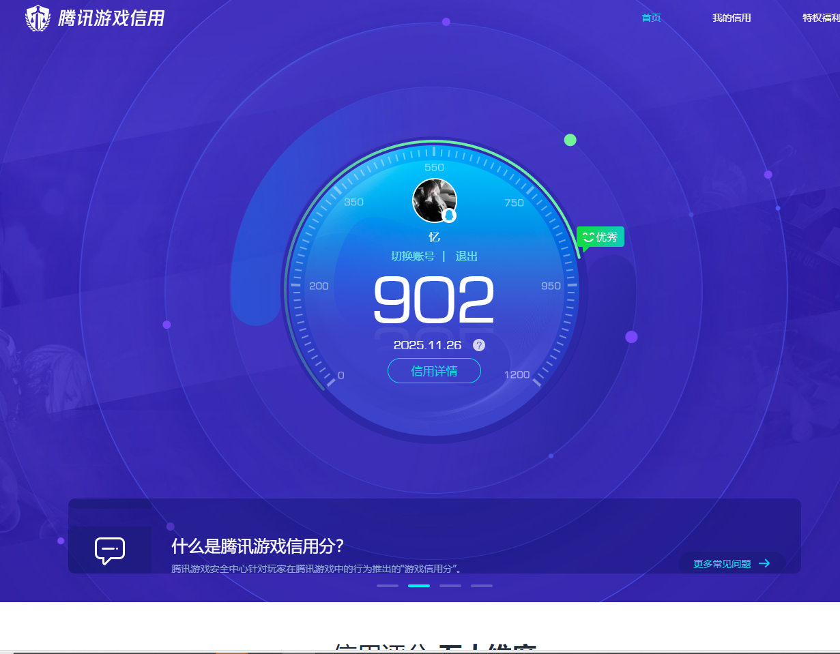Log out using the 退出 link
840x654 pixels.
coord(467,256)
